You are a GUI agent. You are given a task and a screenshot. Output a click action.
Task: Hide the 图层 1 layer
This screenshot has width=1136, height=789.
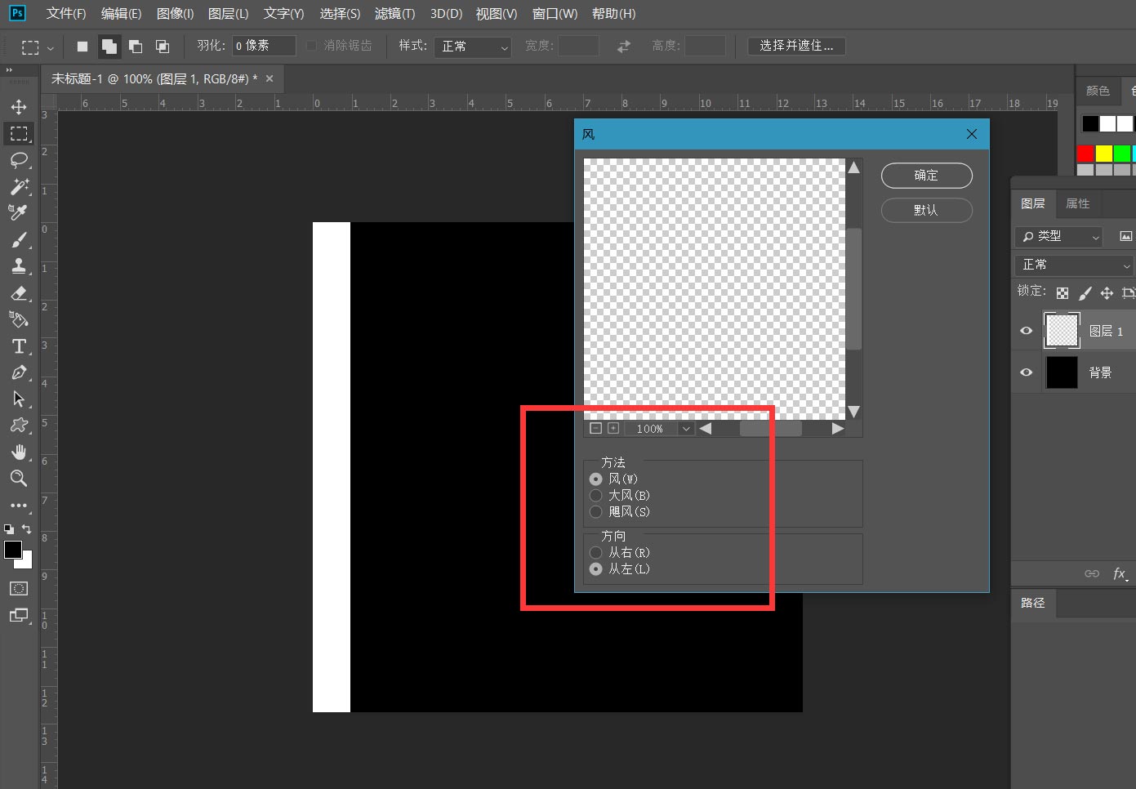point(1027,331)
